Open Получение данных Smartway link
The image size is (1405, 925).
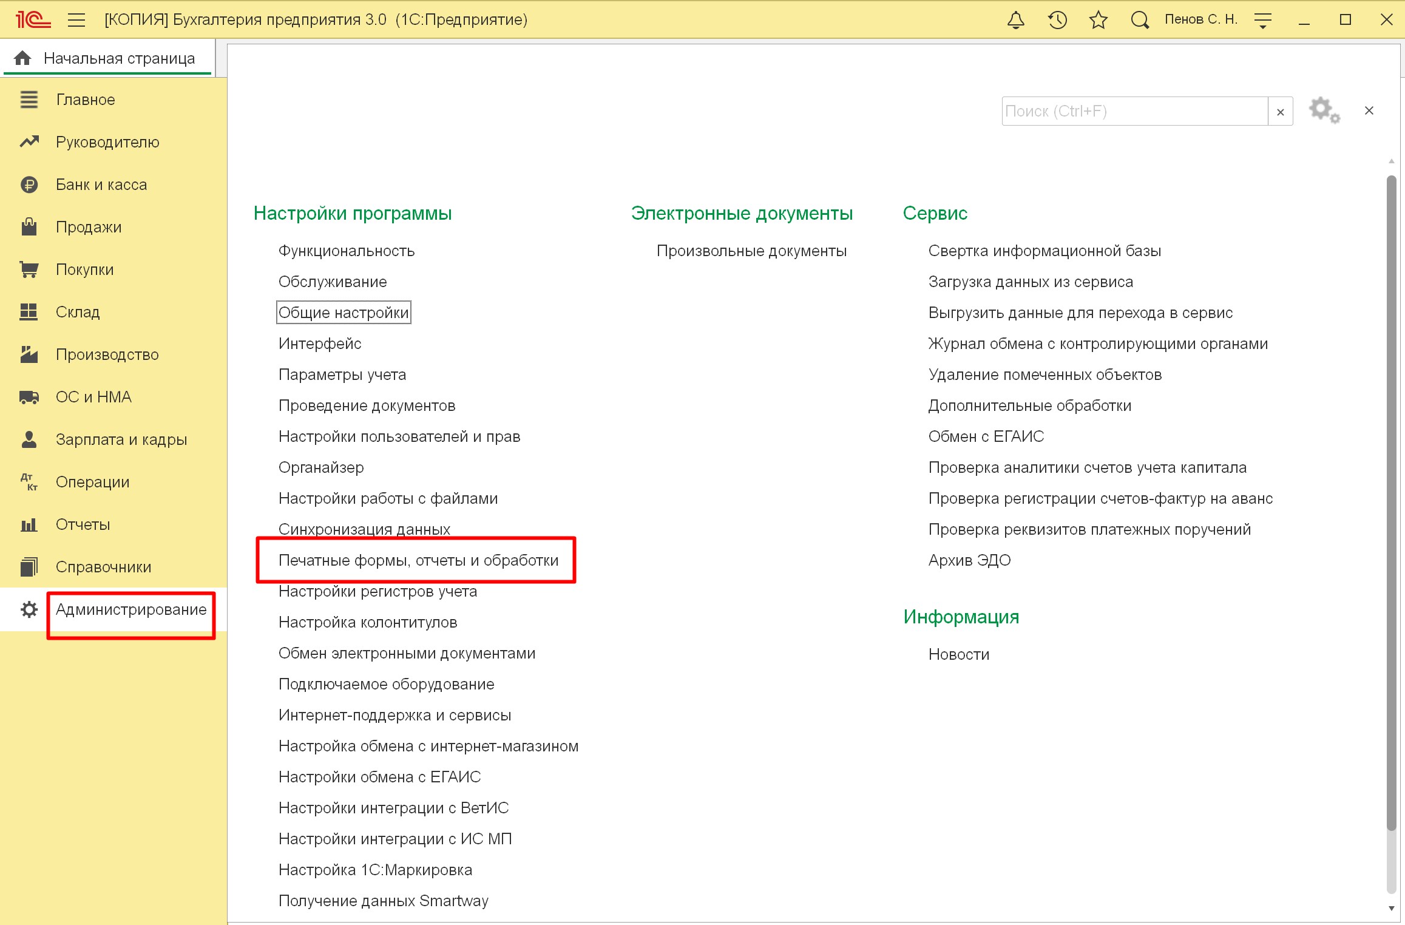coord(384,901)
